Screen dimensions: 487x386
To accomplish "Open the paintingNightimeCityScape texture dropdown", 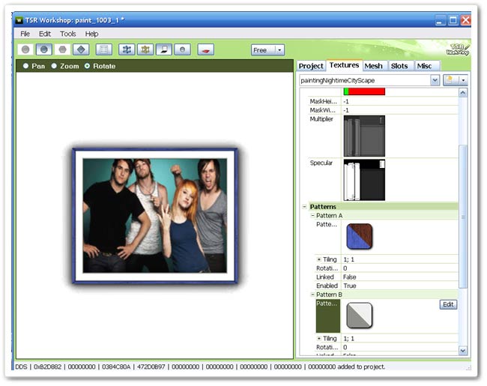I will click(435, 79).
